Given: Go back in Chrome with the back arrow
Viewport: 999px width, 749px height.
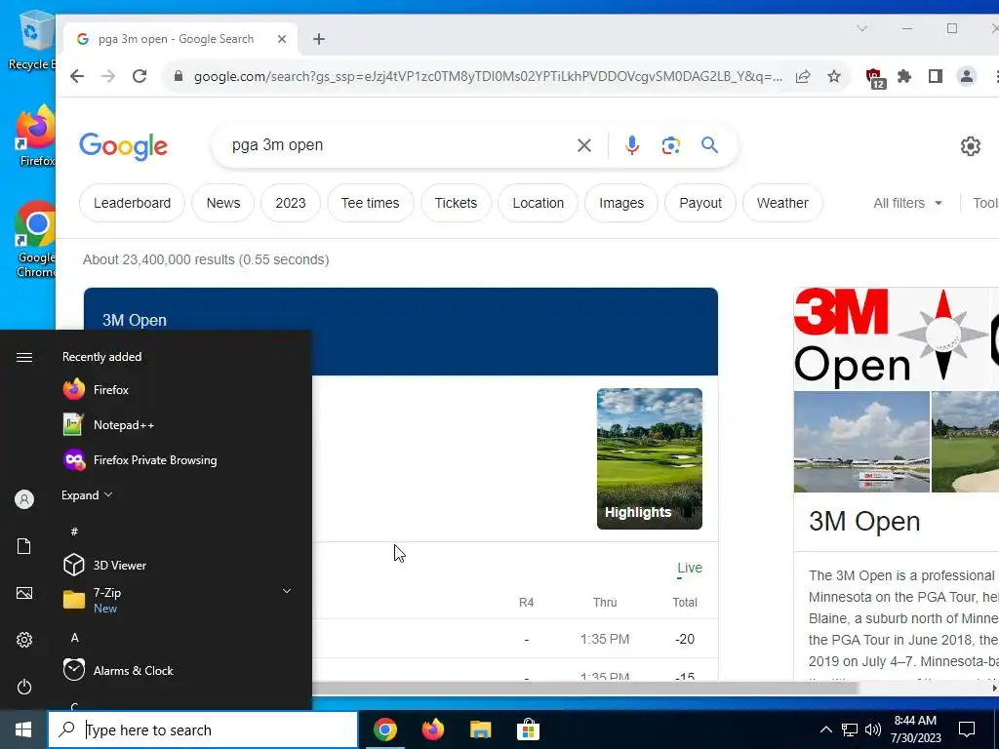Looking at the screenshot, I should pos(77,76).
